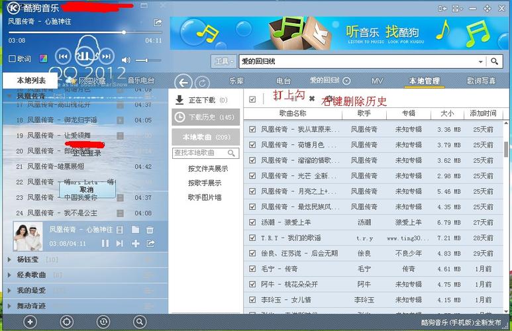Toggle the select-all checkbox above song list
Image resolution: width=512 pixels, height=331 pixels.
tap(252, 99)
